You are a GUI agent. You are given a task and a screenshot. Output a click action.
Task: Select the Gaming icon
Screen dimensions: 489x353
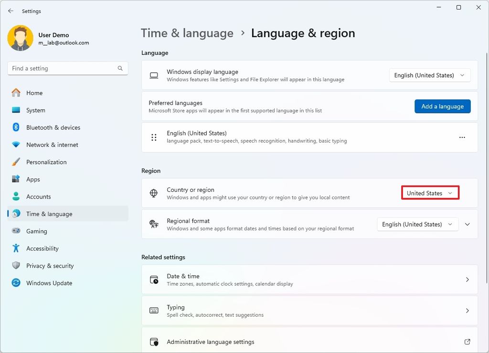[x=16, y=231]
